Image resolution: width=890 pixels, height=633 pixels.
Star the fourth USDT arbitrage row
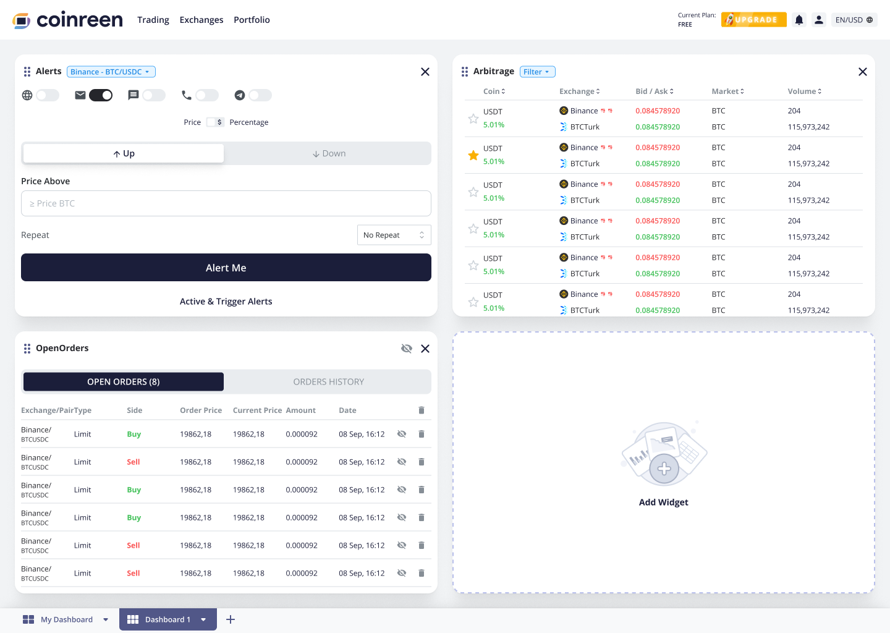click(473, 229)
